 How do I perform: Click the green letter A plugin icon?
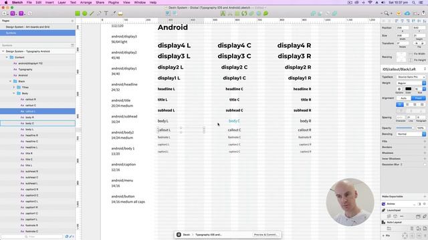tap(223, 13)
